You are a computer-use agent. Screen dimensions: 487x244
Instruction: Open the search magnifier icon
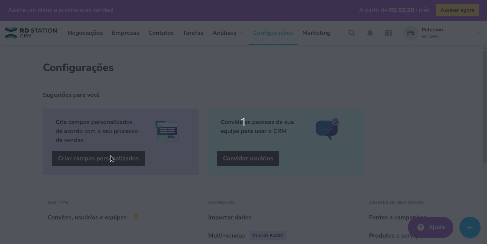352,33
